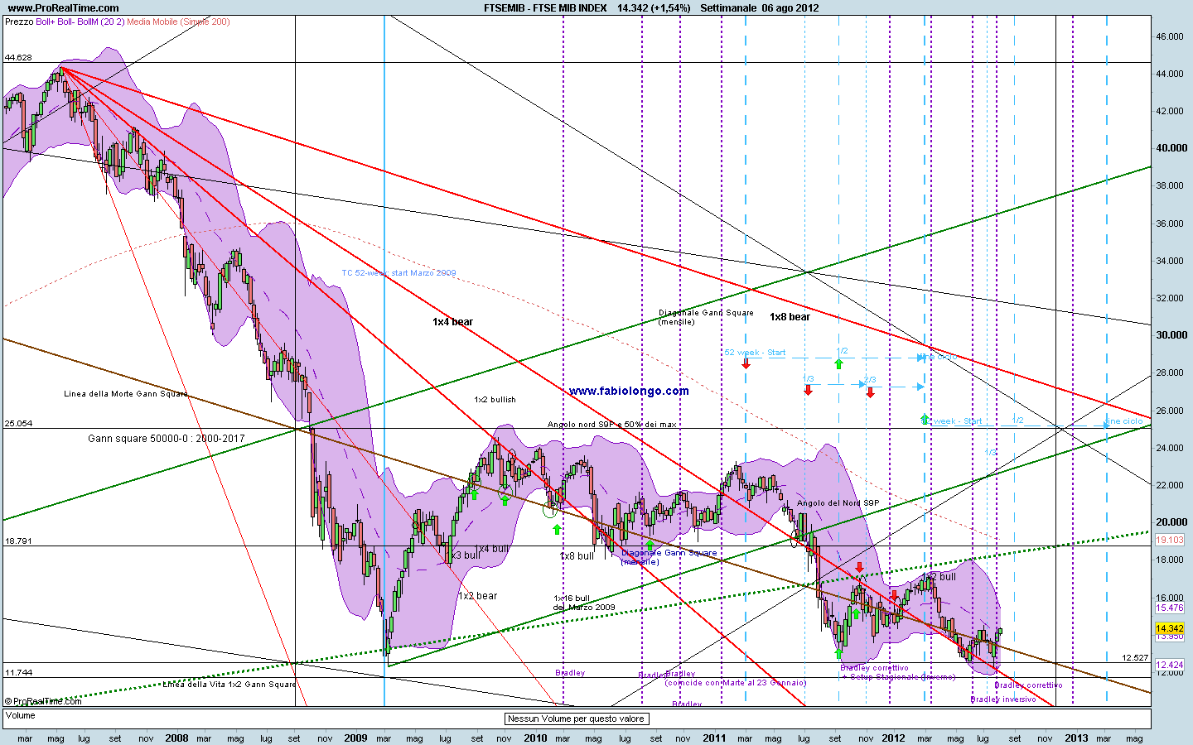Click 'TC 52-week: start Marzo 2009' label
The width and height of the screenshot is (1193, 745).
(x=398, y=273)
